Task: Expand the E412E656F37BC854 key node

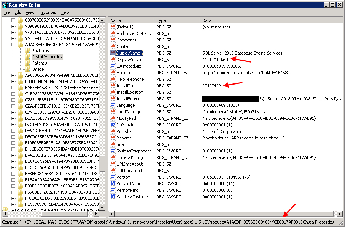Action: click(x=13, y=149)
